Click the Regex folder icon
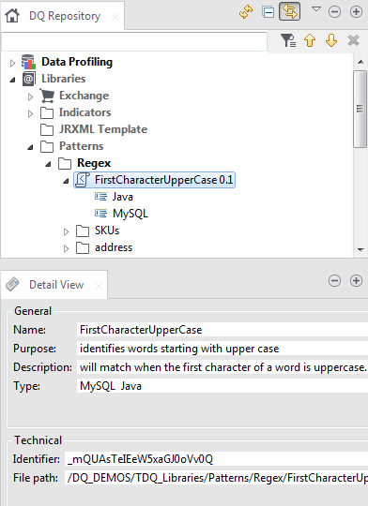Screen dimensions: 368x506 coord(65,163)
